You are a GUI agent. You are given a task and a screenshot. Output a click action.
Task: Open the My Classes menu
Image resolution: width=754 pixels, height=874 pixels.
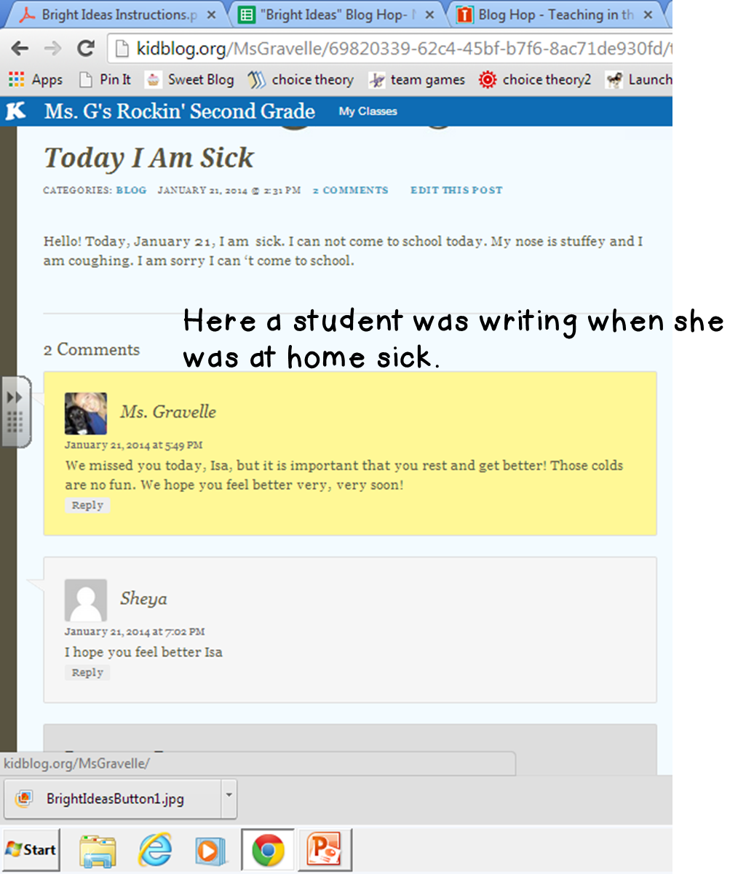tap(368, 111)
